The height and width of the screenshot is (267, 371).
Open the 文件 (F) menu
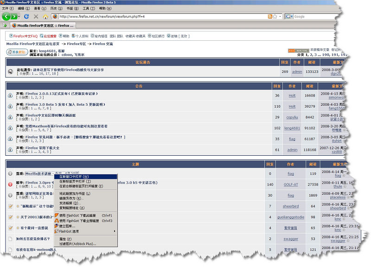pos(8,8)
